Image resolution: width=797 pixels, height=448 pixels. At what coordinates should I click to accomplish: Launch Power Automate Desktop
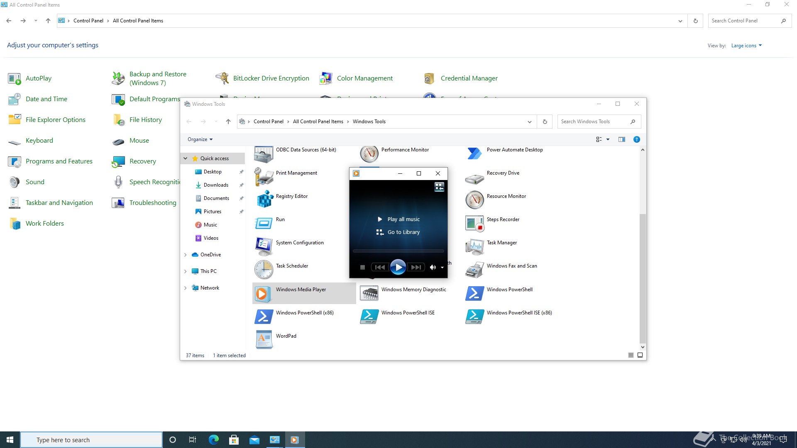[x=514, y=150]
